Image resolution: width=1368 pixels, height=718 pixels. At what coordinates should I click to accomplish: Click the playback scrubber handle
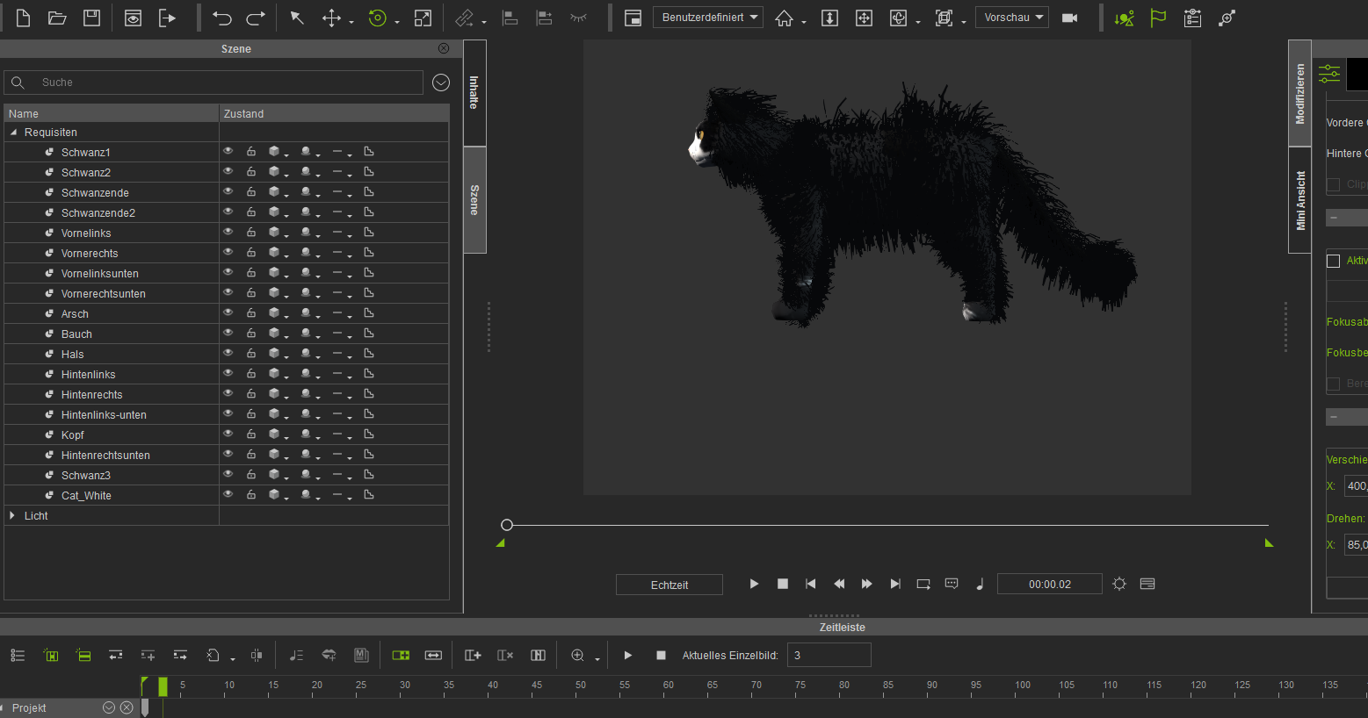tap(507, 525)
